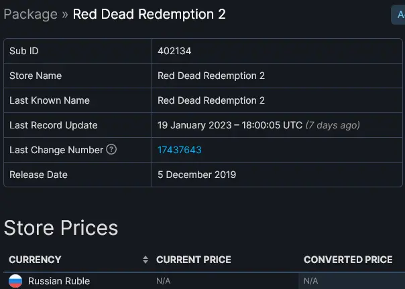Click the partially visible button at top right

398,15
